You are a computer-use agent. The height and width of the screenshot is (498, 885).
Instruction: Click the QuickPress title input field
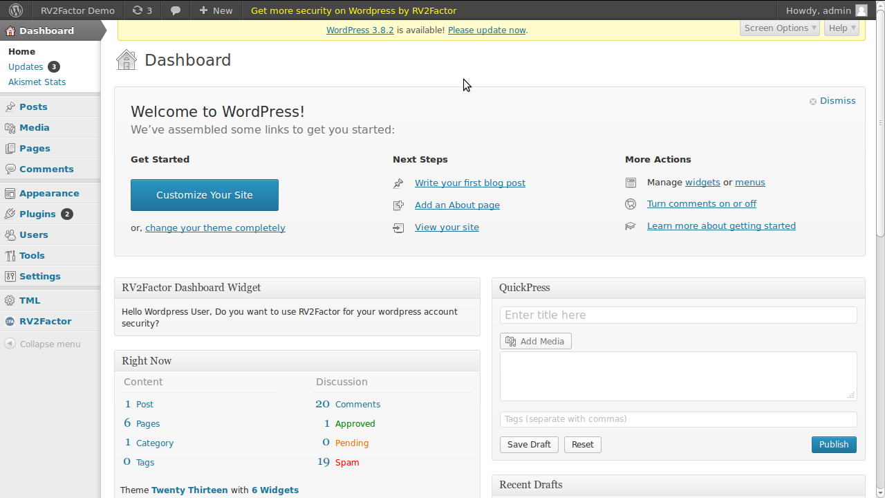tap(678, 315)
